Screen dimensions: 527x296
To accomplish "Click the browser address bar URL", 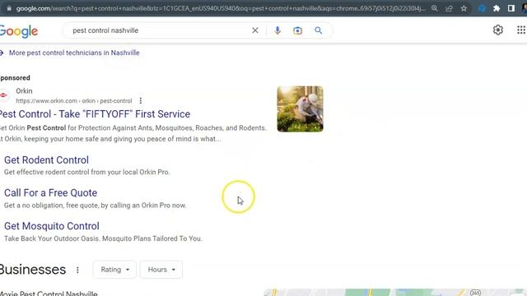I will point(221,8).
